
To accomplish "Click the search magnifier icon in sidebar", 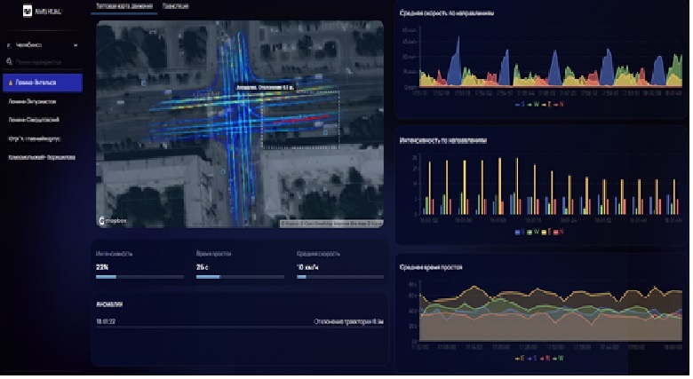I will tap(9, 62).
